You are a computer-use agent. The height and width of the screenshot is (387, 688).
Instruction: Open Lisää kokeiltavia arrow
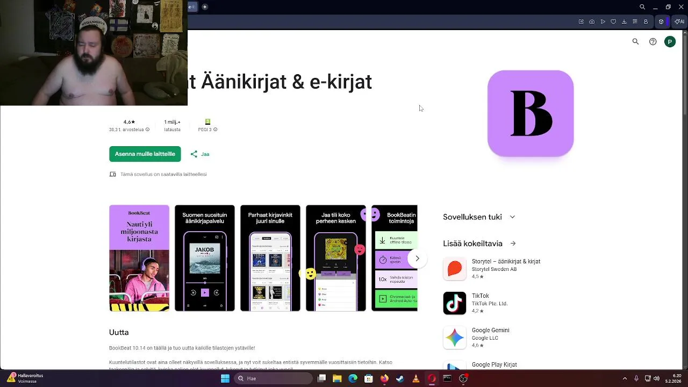coord(513,243)
